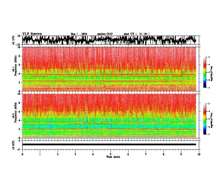224x173 pixels.
Task: Click the "-7" label on ch.1 color bar
Action: [208, 88]
